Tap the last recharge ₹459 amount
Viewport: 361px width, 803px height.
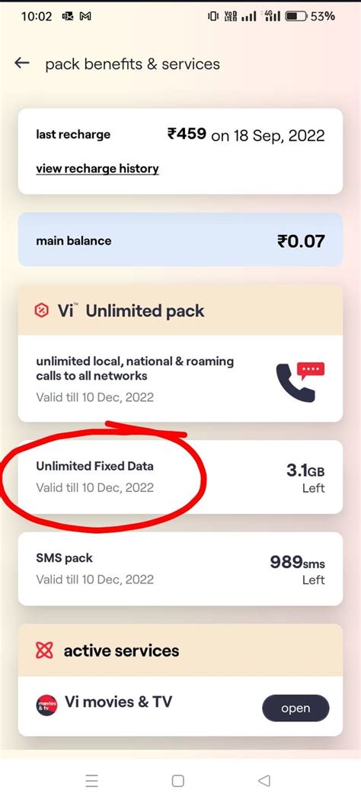pyautogui.click(x=187, y=135)
